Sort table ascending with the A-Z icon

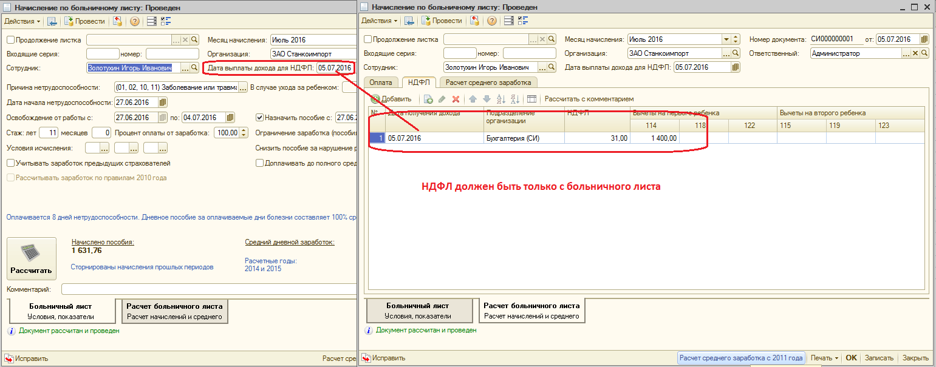[x=501, y=99]
